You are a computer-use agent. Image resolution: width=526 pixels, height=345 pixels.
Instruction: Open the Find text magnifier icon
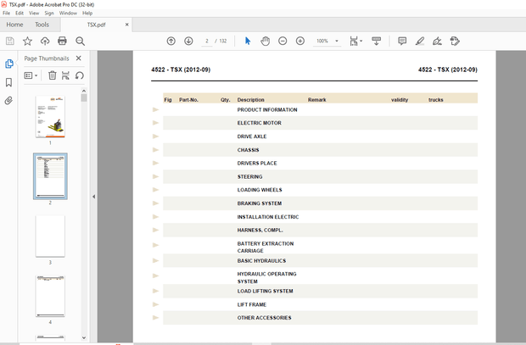point(81,42)
